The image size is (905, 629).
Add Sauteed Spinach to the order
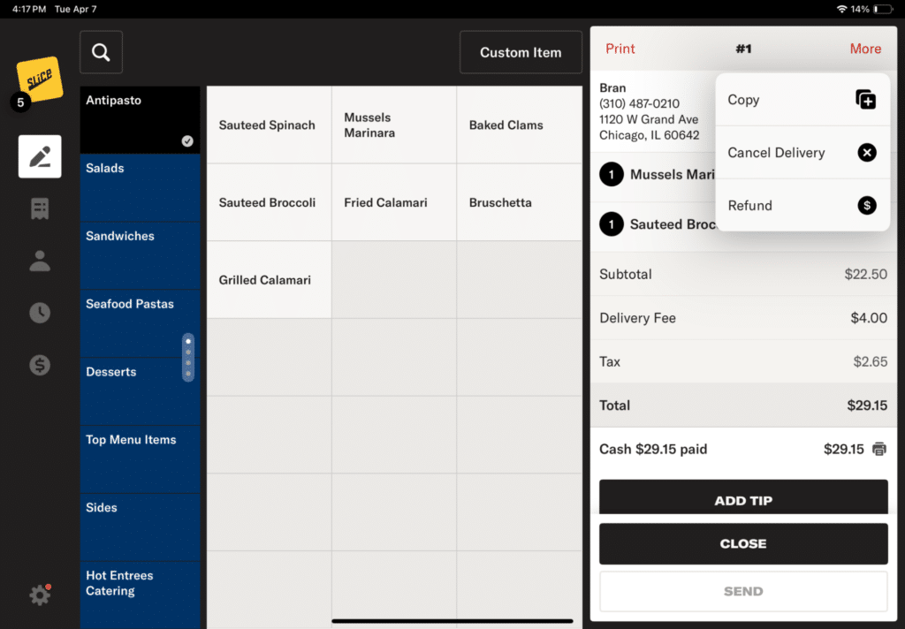point(269,125)
